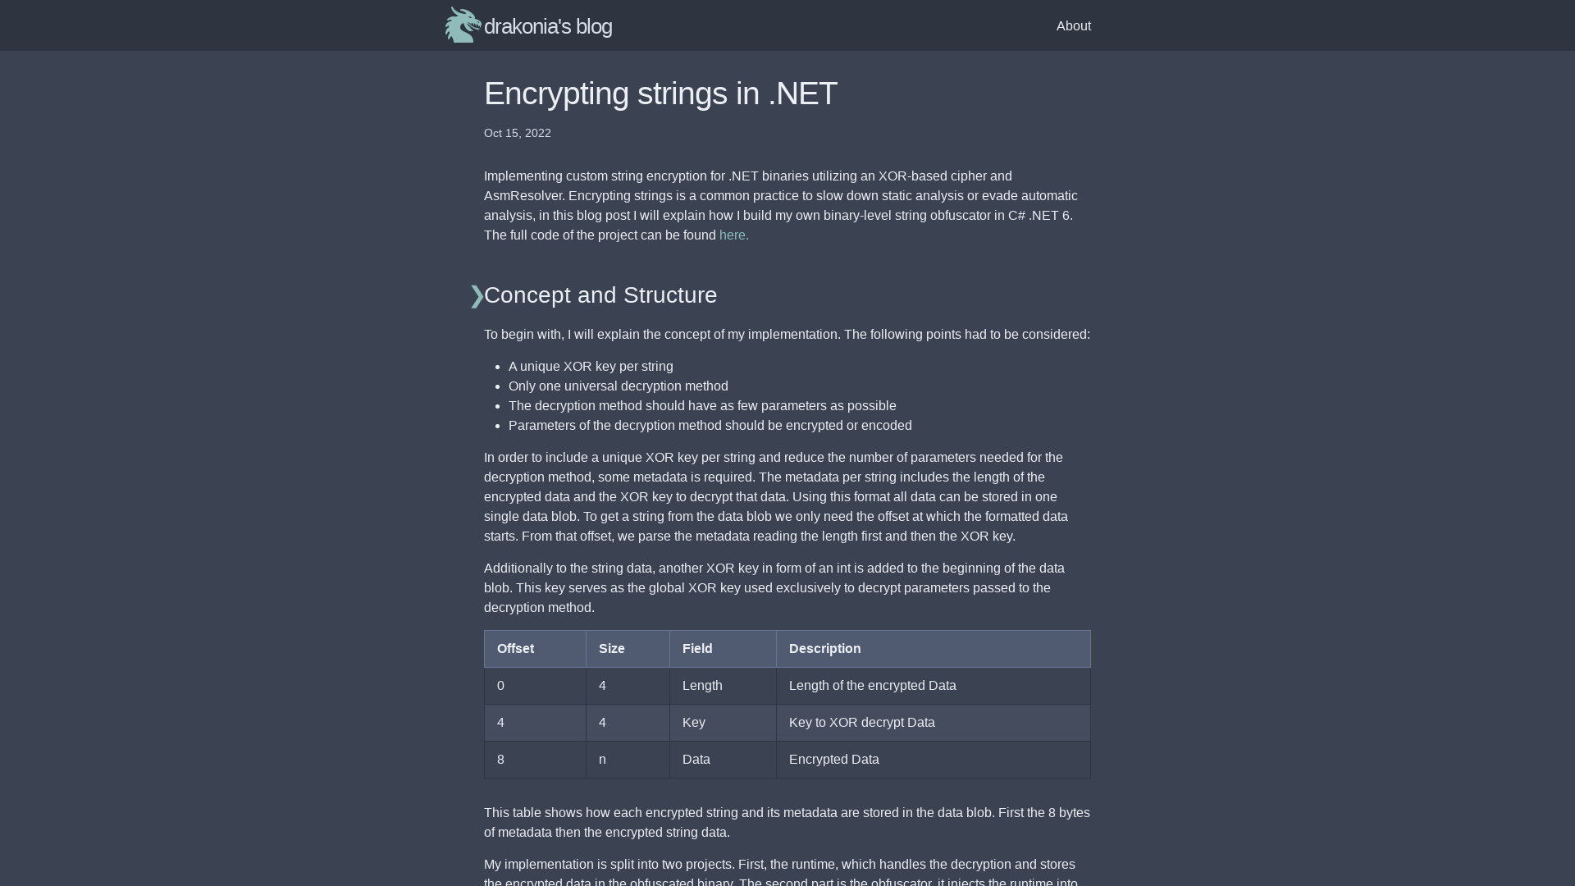Click the Field column header
Viewport: 1575px width, 886px height.
pyautogui.click(x=696, y=648)
